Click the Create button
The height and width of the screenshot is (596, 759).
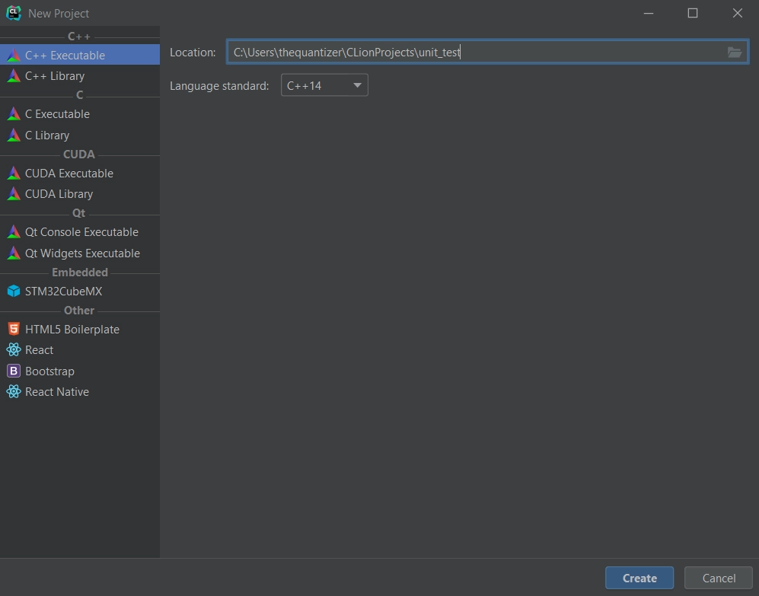pos(639,578)
